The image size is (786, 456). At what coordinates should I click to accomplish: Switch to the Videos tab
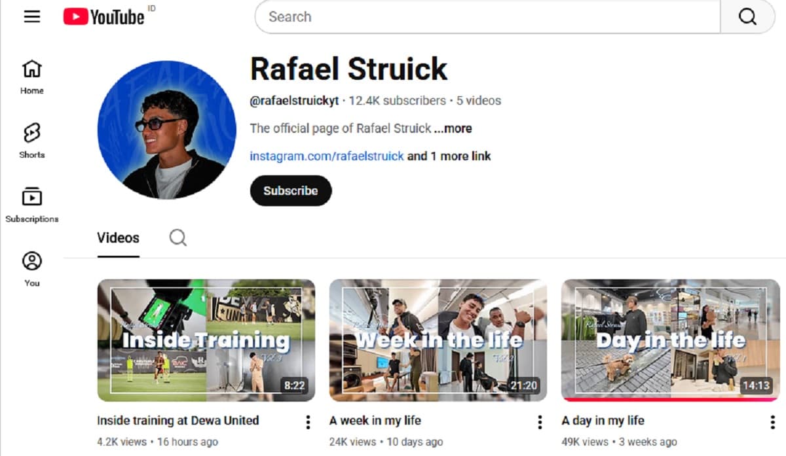pyautogui.click(x=118, y=238)
